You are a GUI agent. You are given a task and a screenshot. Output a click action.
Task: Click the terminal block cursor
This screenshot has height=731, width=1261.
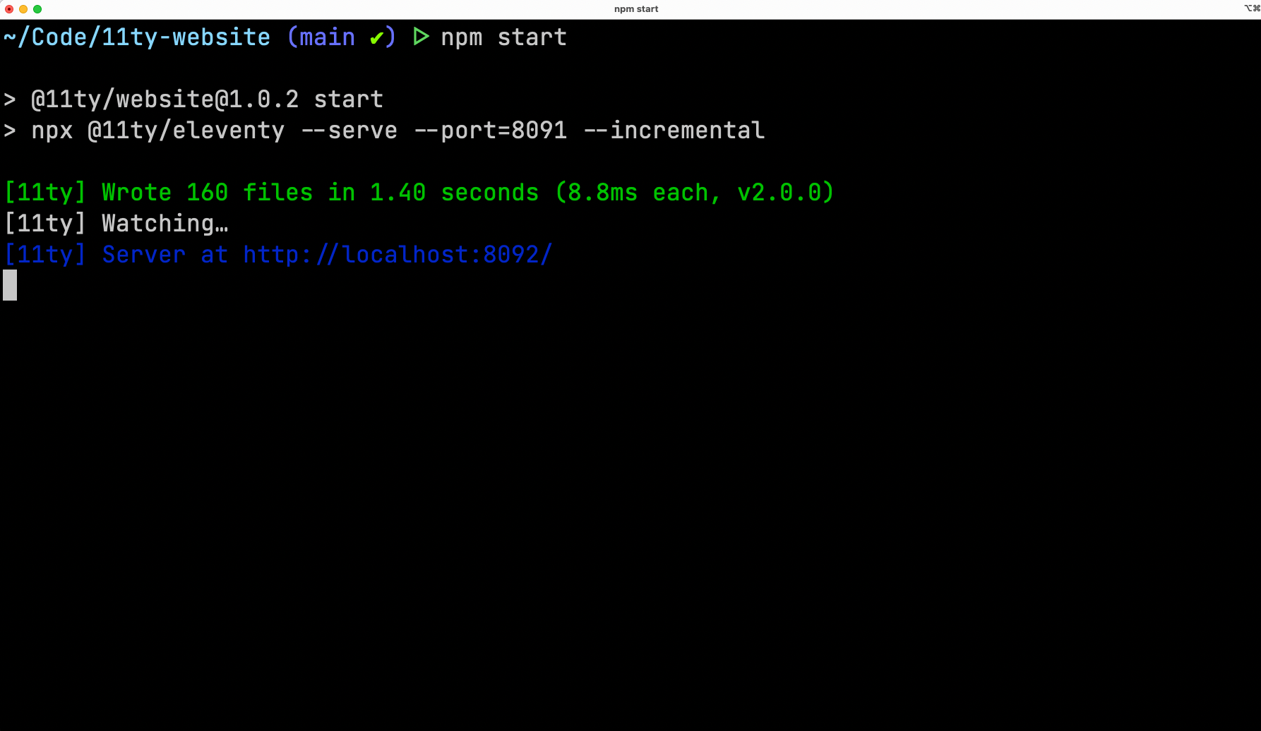click(10, 285)
